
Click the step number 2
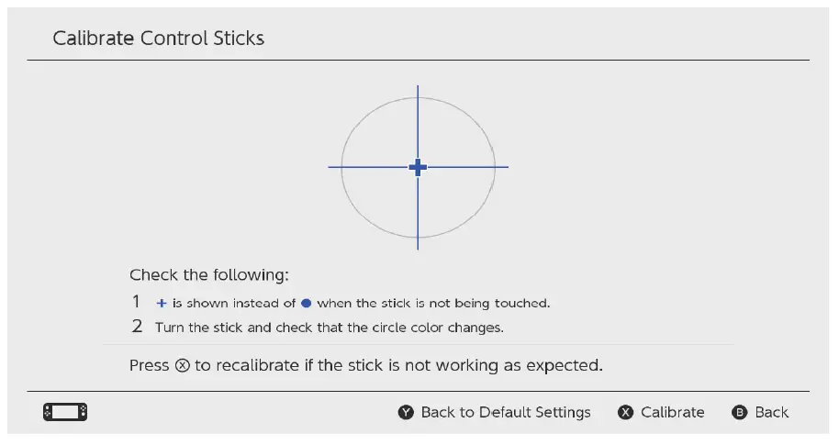click(136, 327)
